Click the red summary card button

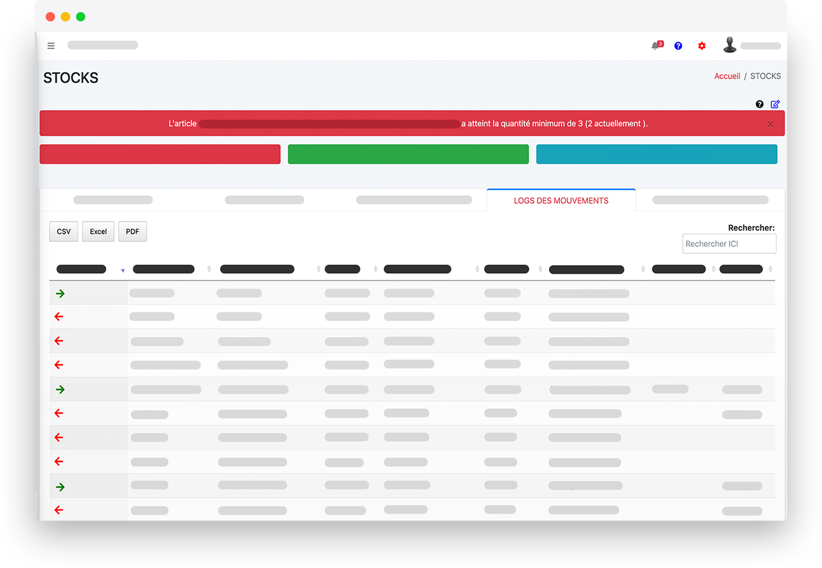click(160, 154)
